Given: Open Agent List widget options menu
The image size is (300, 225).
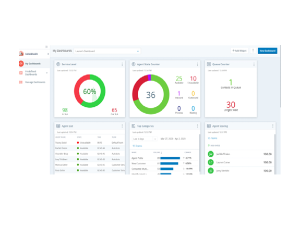Looking at the screenshot, I should pos(122,126).
